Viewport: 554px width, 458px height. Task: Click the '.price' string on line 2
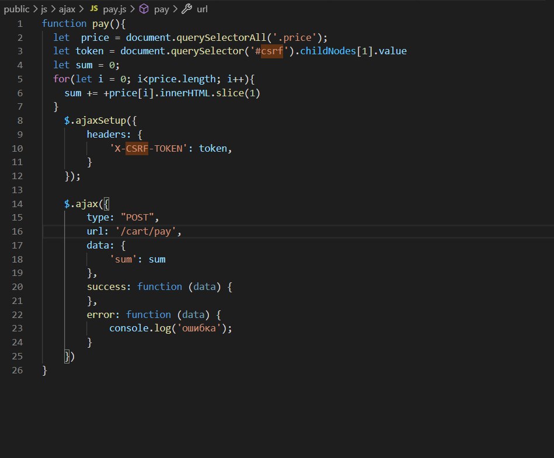[294, 37]
